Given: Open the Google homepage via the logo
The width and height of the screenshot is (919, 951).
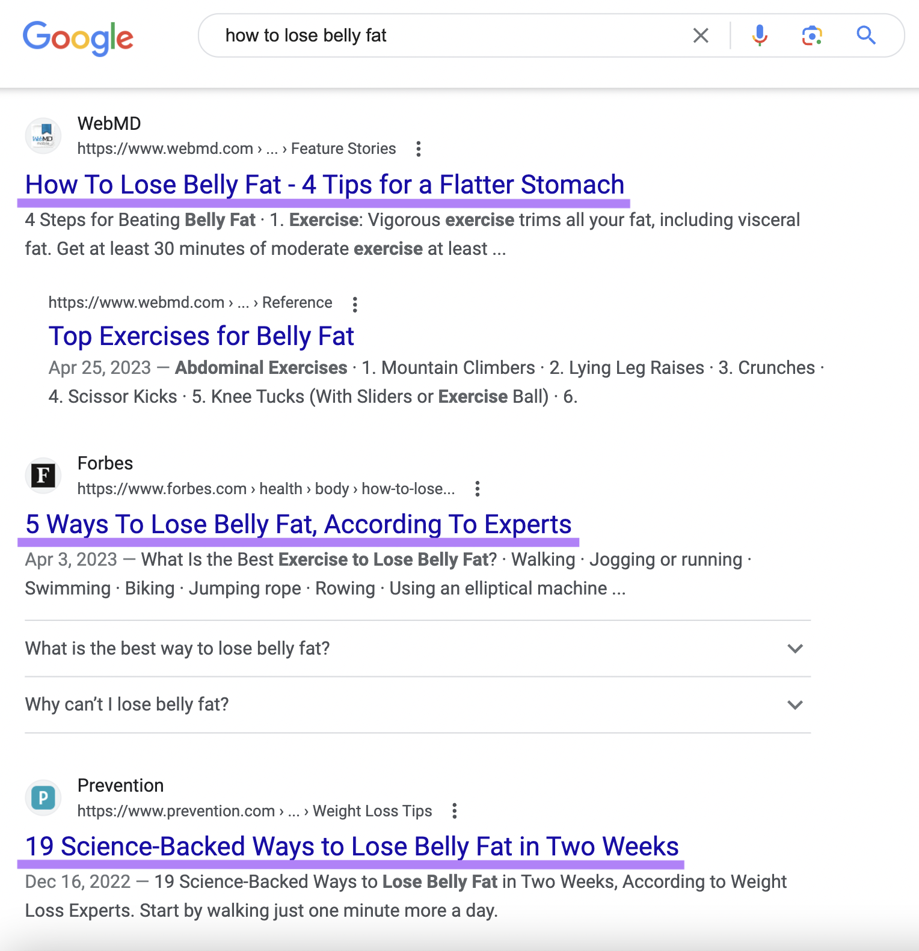Looking at the screenshot, I should click(x=78, y=38).
